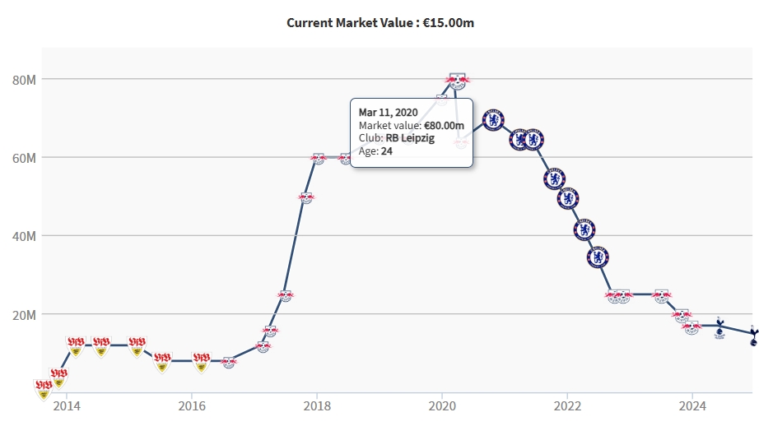Select the Stuttgart crest just after 2015 at 12M
This screenshot has height=426, width=759.
click(x=137, y=345)
